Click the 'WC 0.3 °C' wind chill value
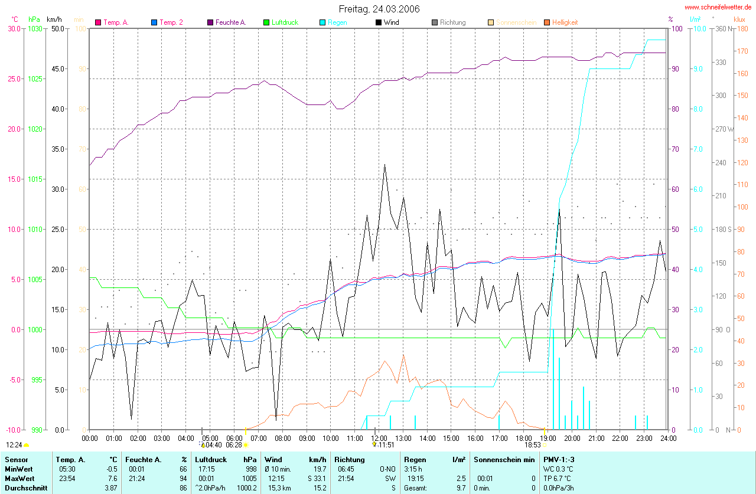 tap(559, 469)
